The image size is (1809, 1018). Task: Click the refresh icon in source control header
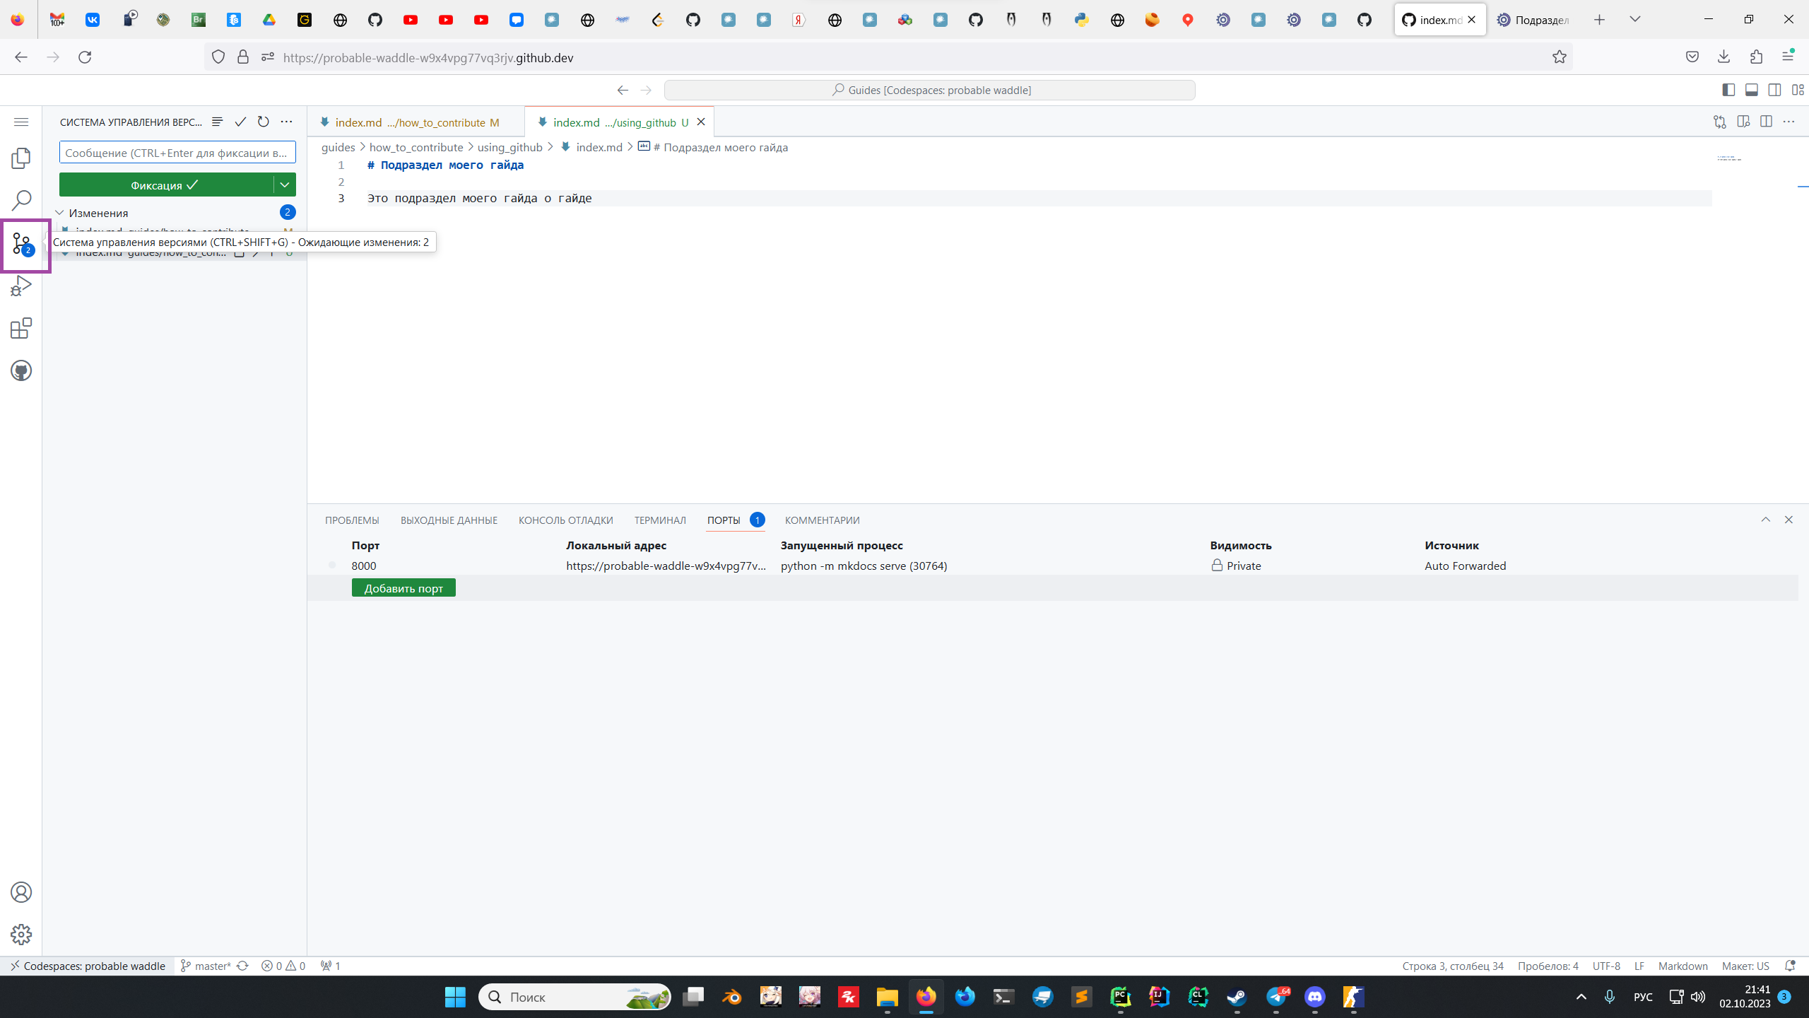tap(263, 122)
